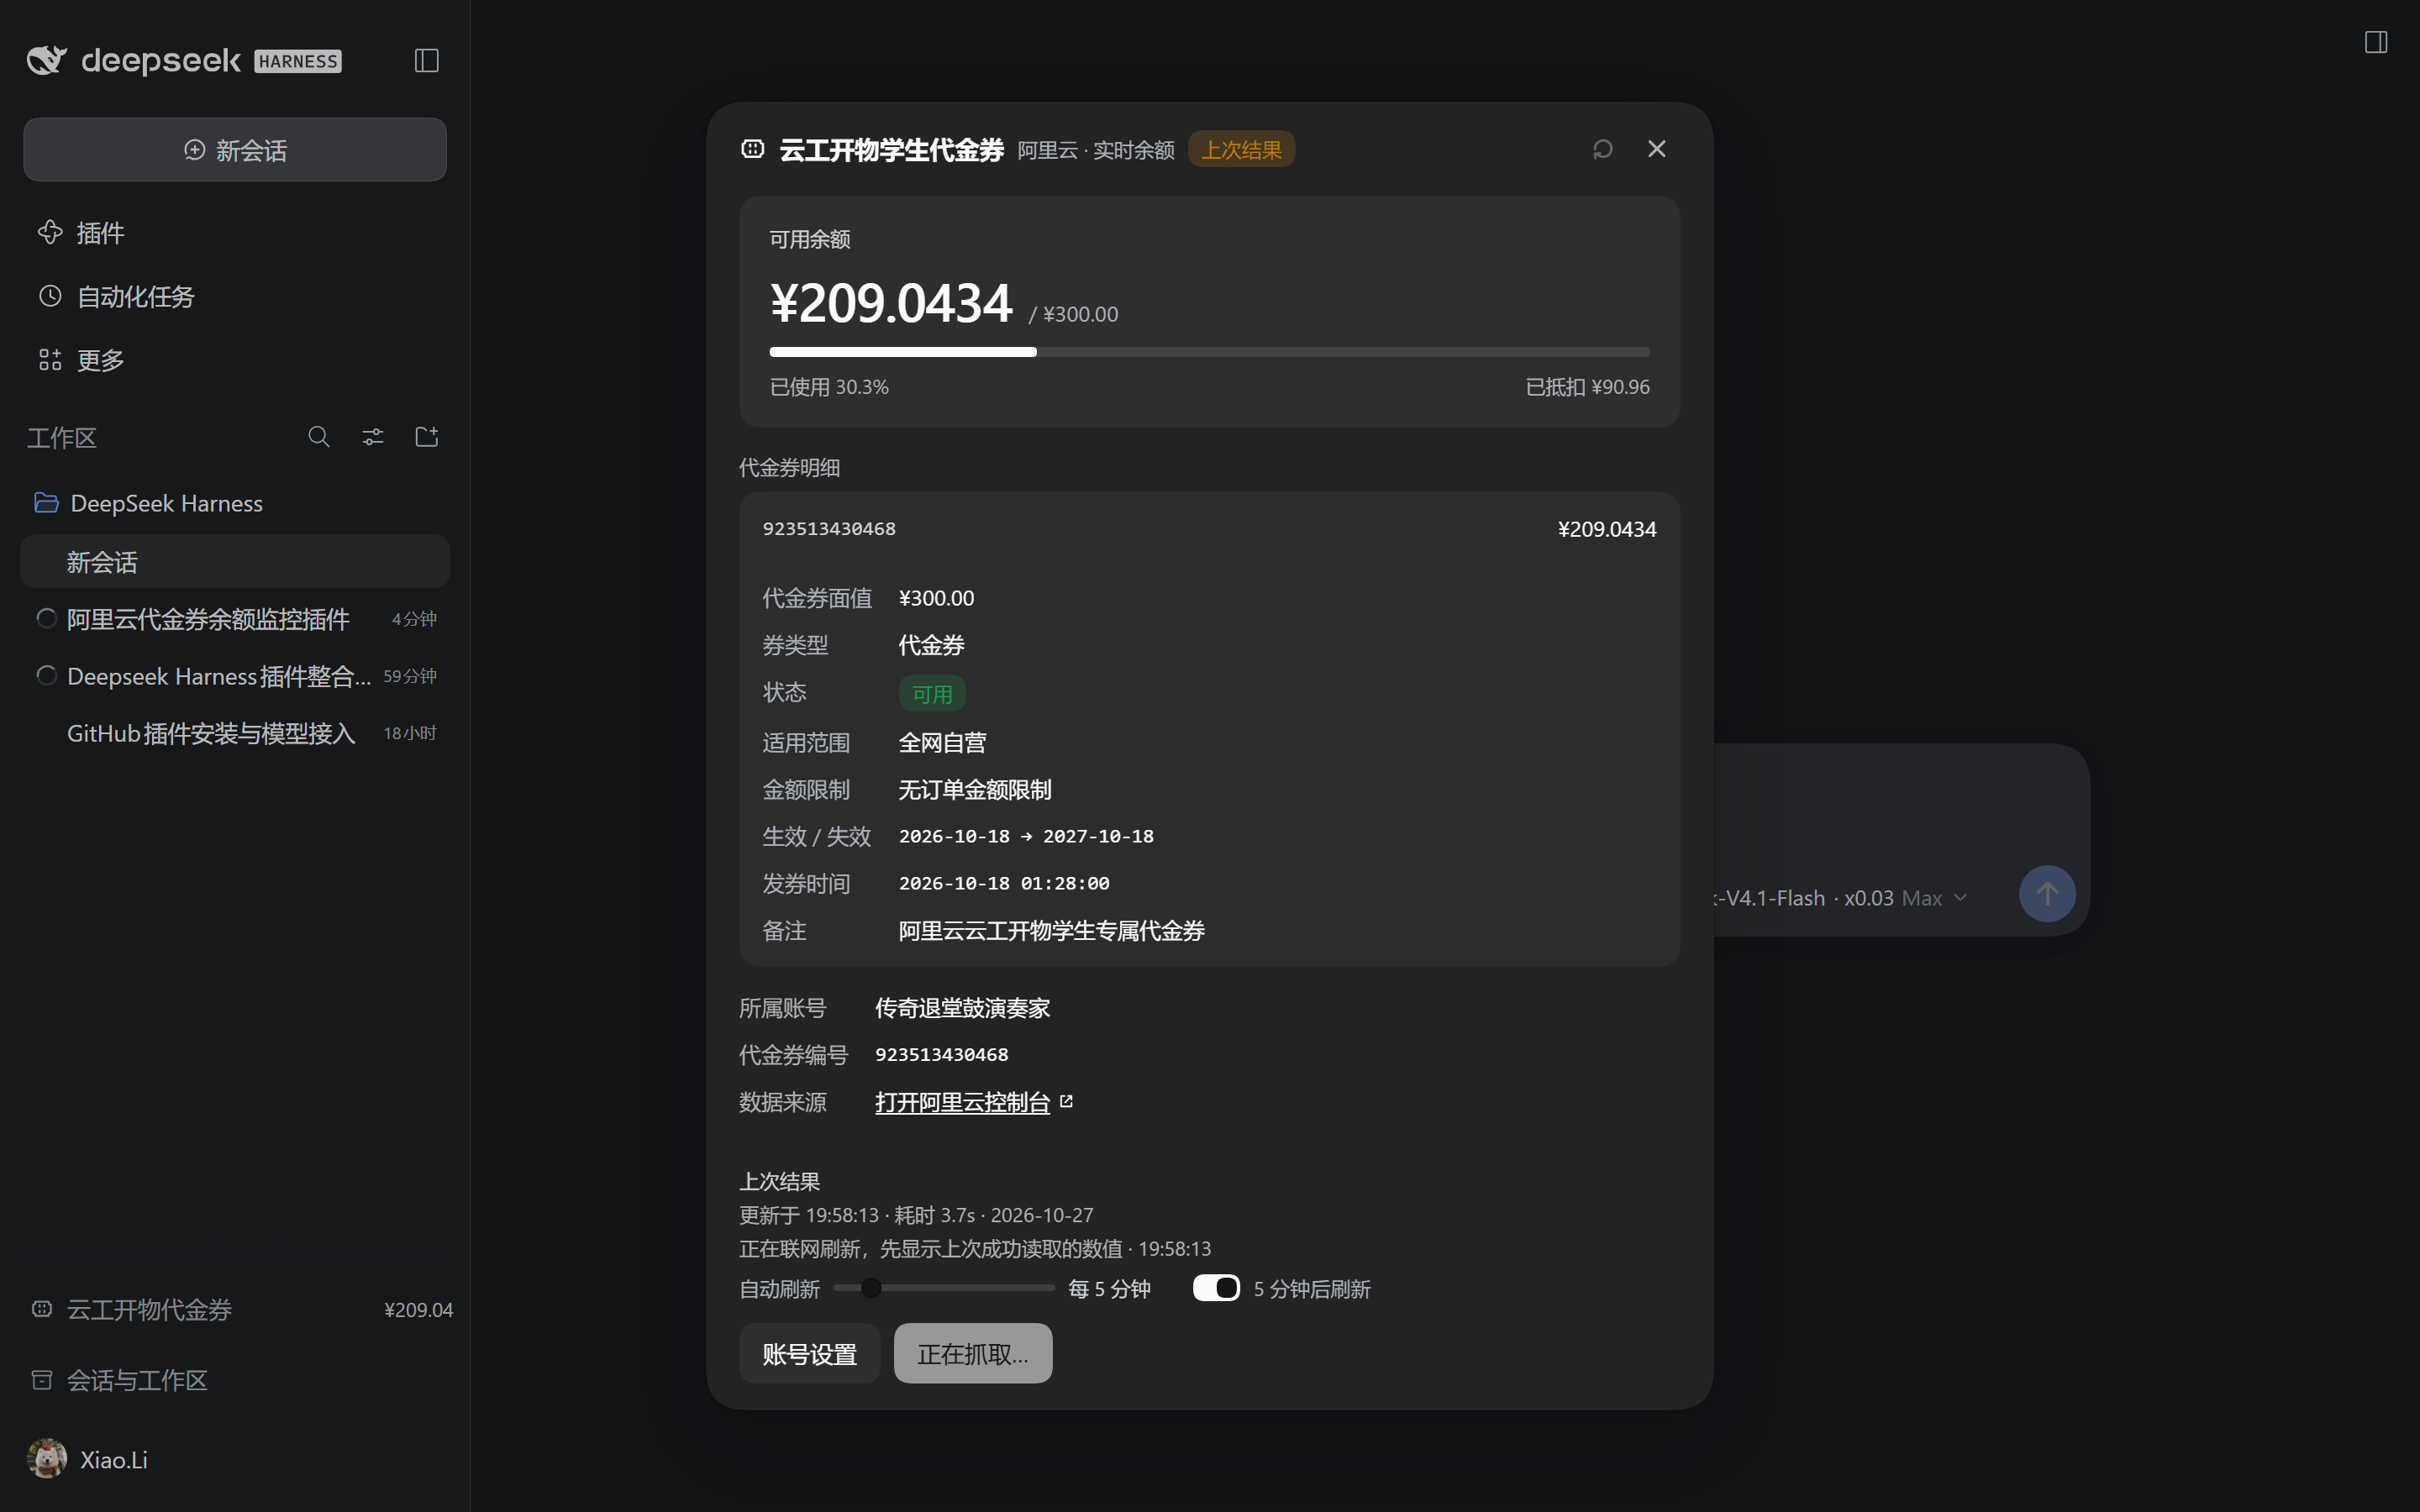
Task: Open 账号设置 account settings
Action: [x=809, y=1354]
